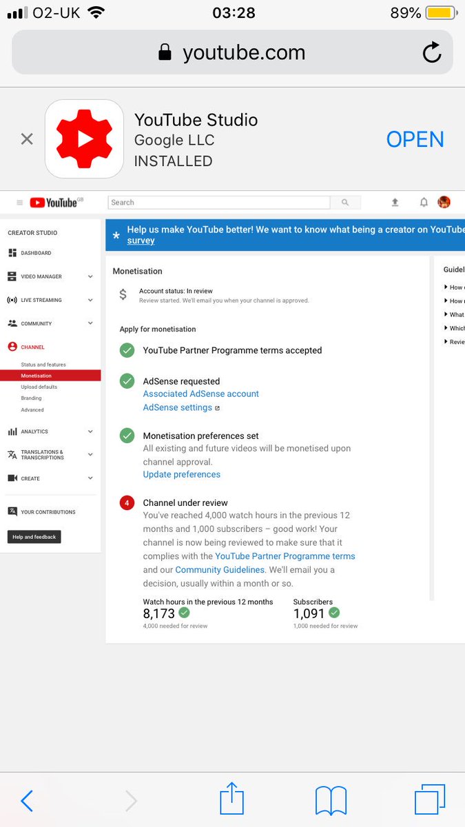Open Community section
The image size is (465, 827).
pos(37,323)
